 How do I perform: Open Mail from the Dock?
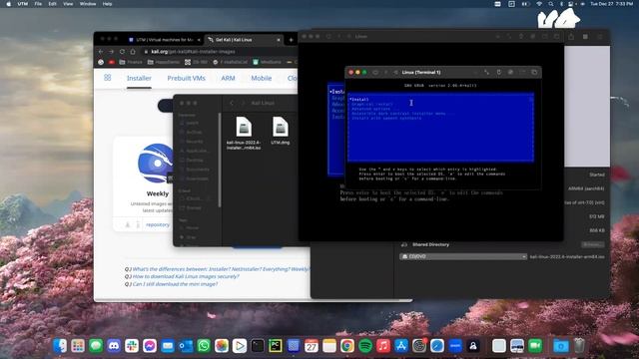tap(168, 346)
